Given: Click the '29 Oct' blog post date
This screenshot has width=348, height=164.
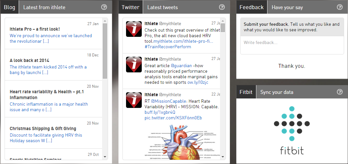Looking at the screenshot, I should point(93,155).
